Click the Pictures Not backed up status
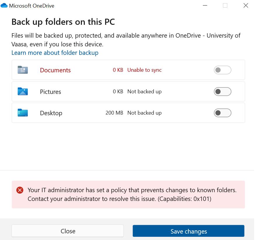255x240 pixels. click(144, 92)
